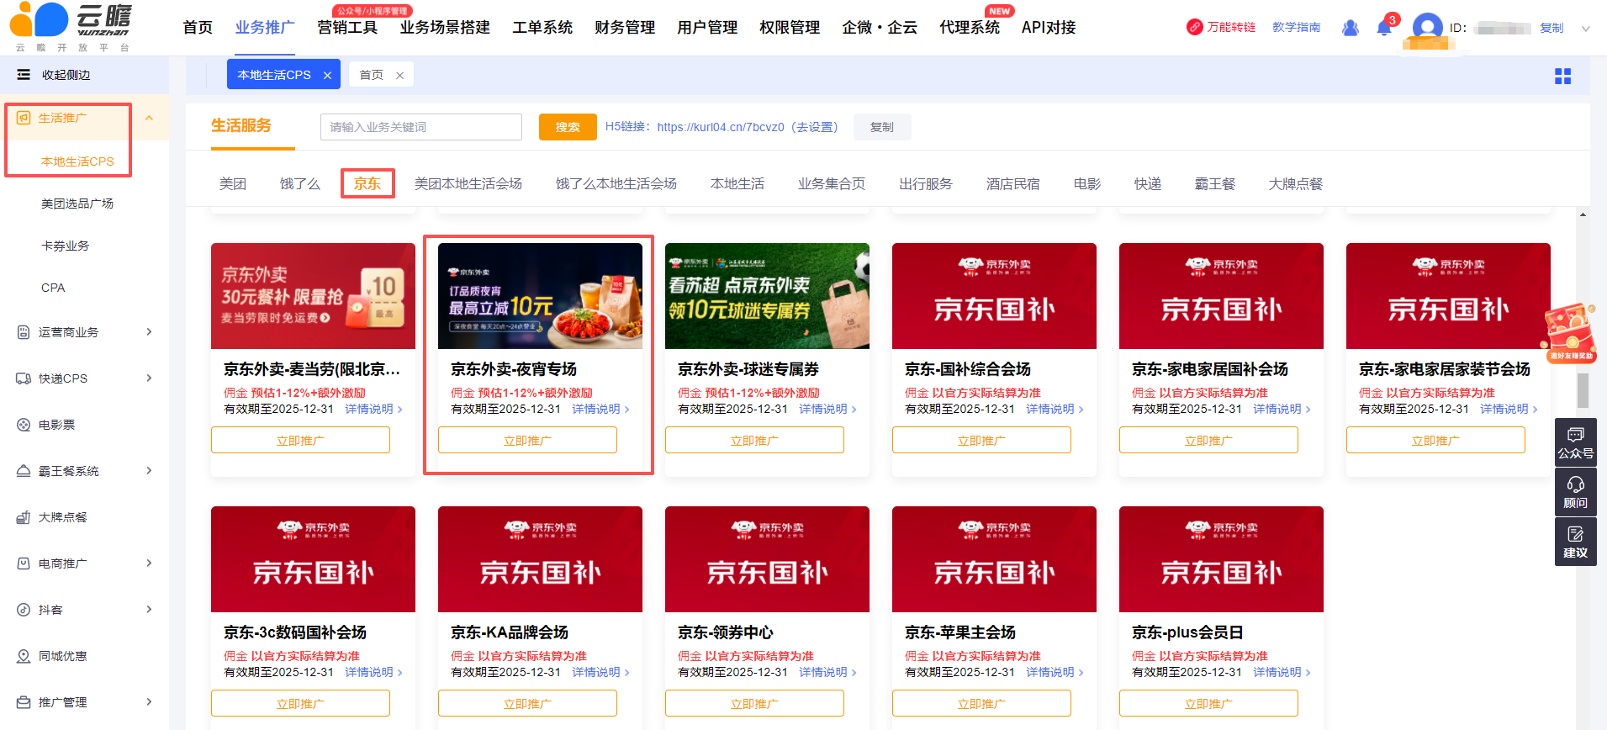Switch to the 美团 category tab

233,183
